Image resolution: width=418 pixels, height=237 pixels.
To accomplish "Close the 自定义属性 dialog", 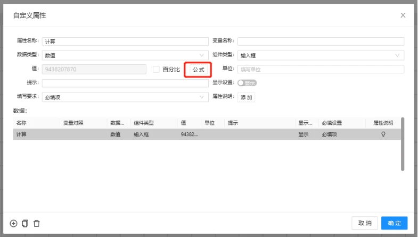I will point(403,15).
